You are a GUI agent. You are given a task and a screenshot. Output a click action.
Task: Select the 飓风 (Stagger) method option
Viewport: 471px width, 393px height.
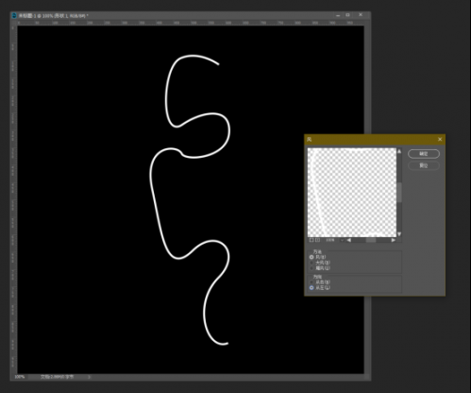[311, 268]
